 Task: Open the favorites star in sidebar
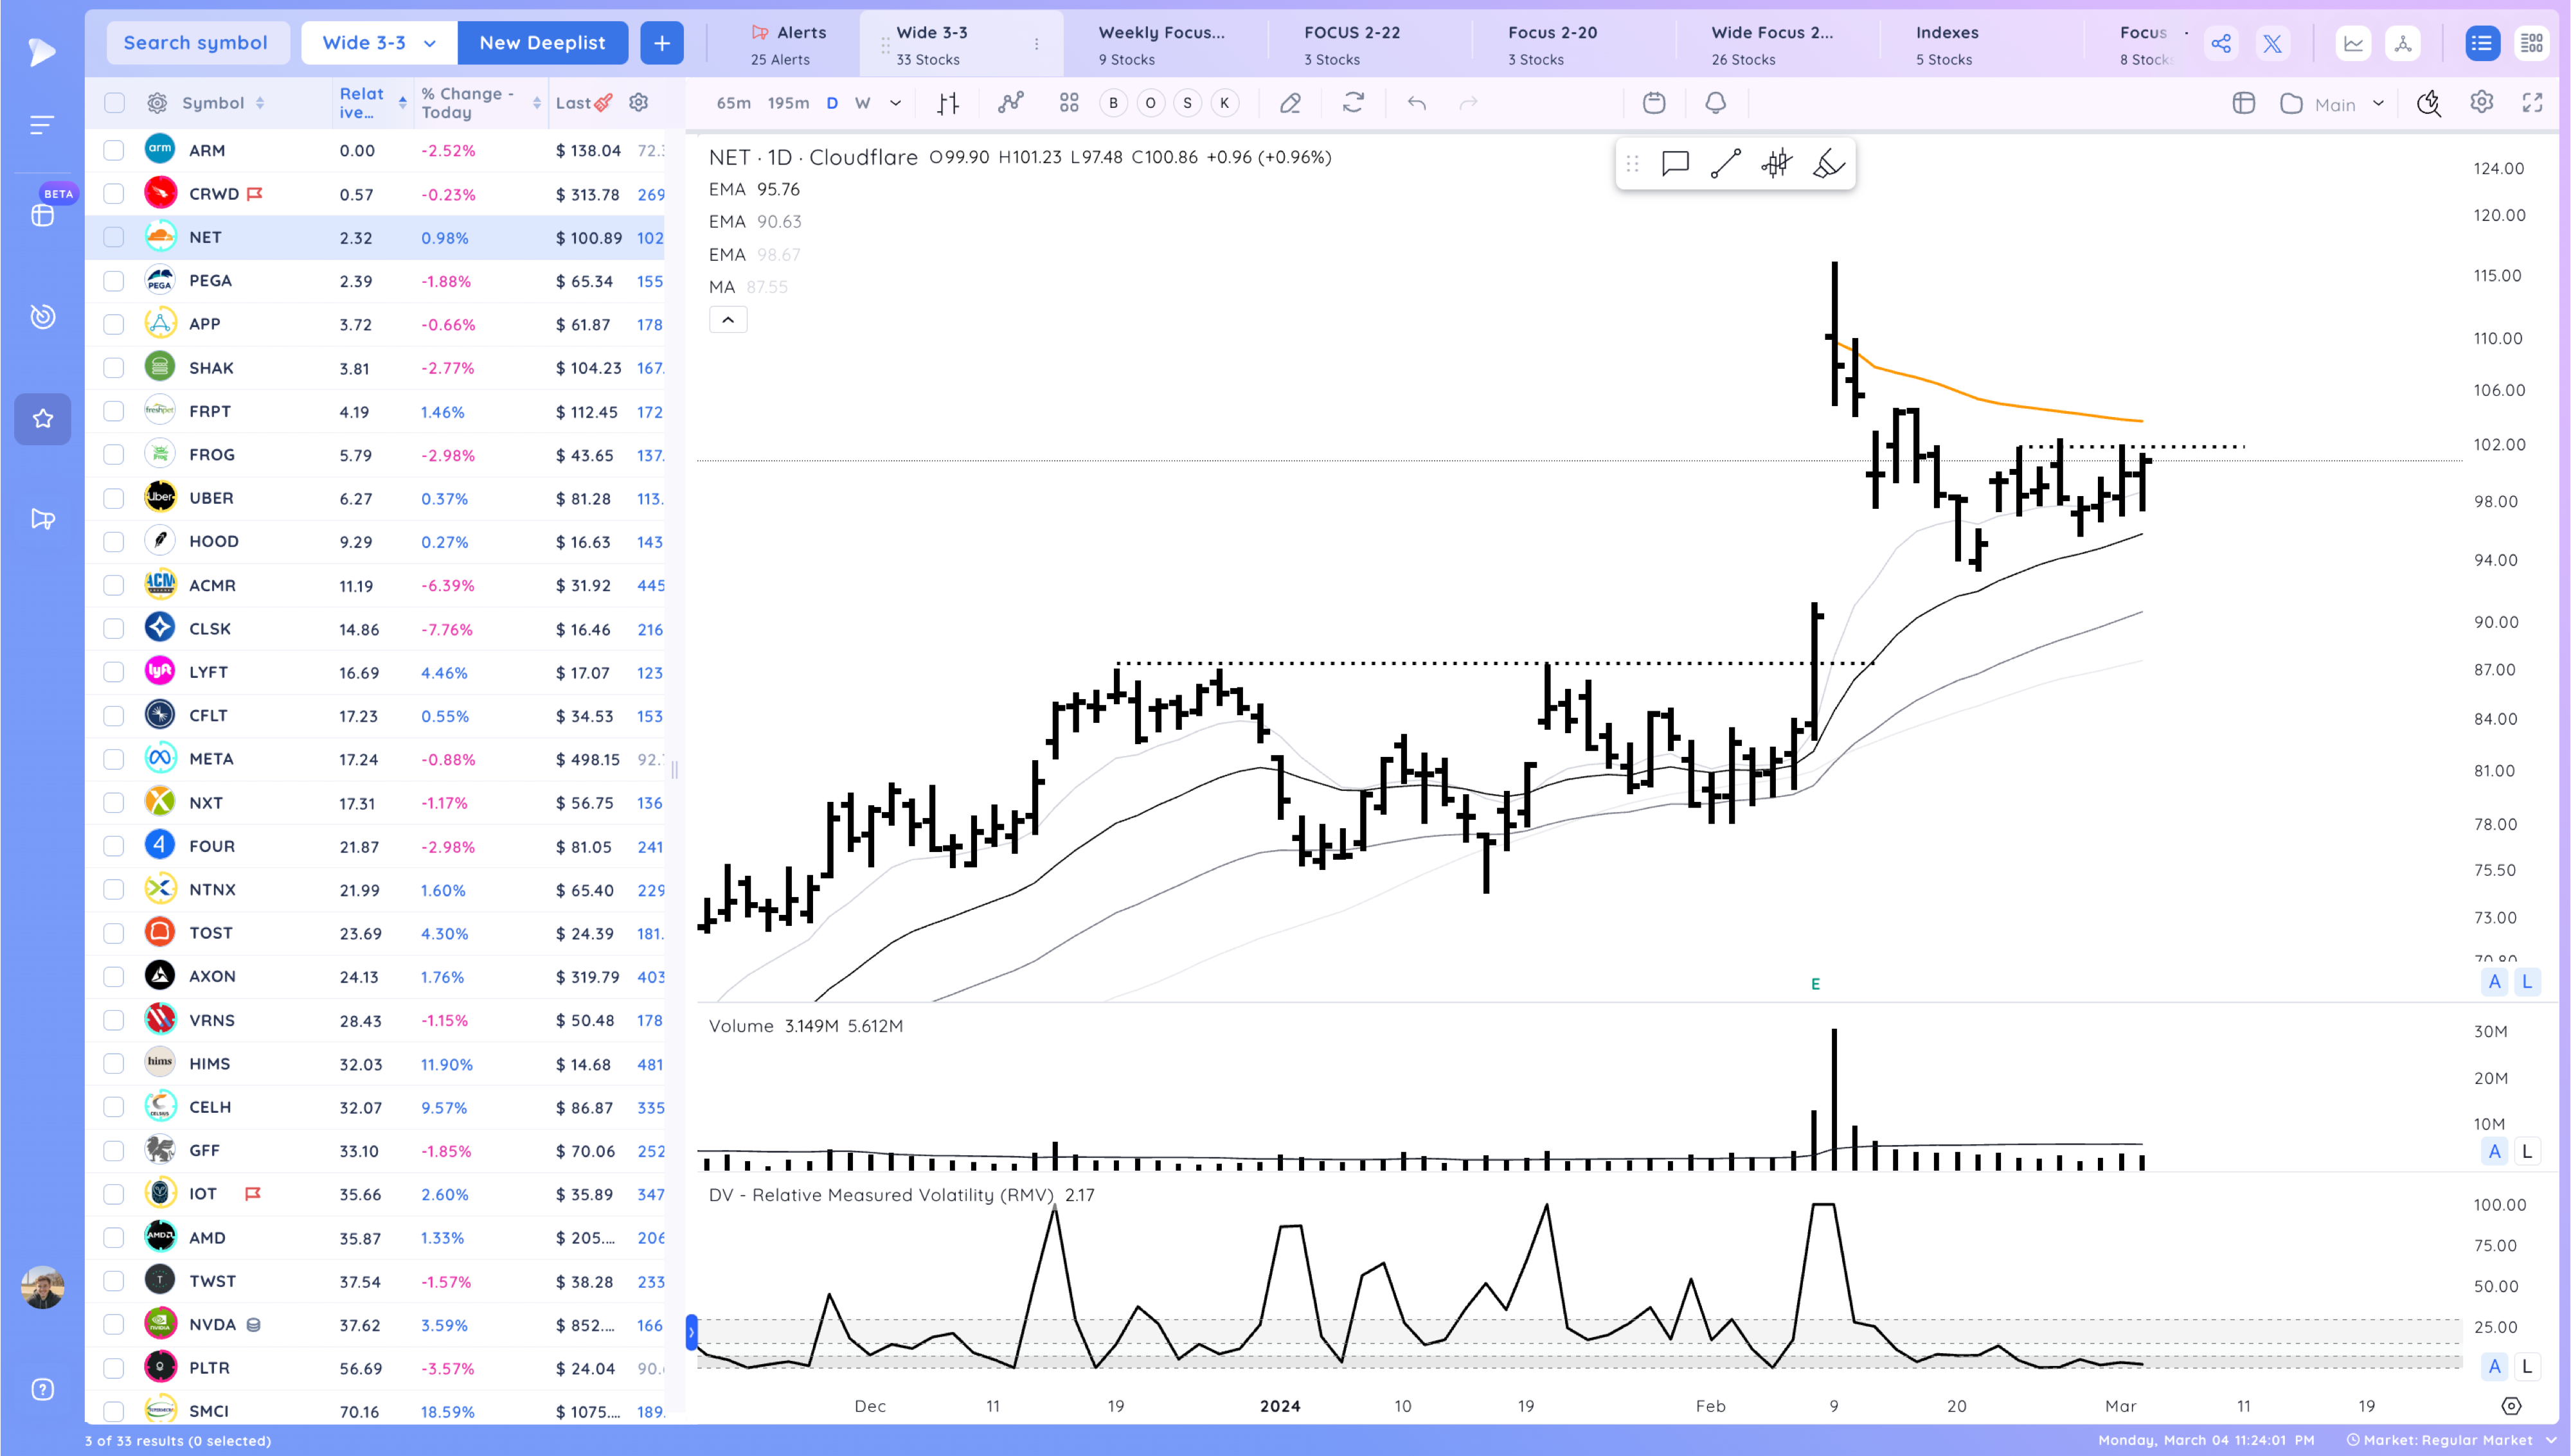pos(43,419)
